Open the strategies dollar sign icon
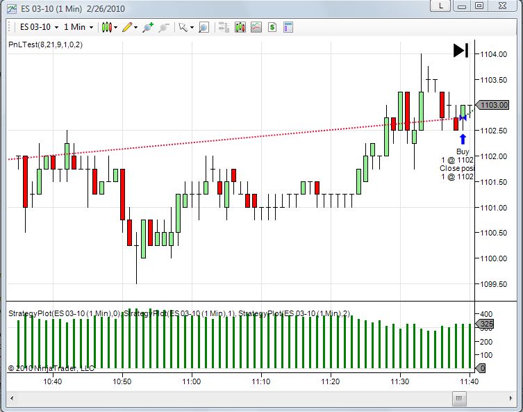The width and height of the screenshot is (523, 412). pyautogui.click(x=272, y=27)
